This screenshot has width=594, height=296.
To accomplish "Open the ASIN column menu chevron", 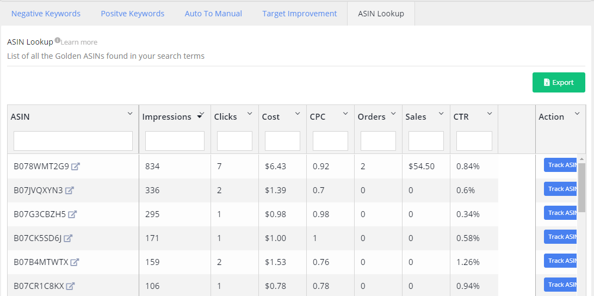I will click(x=130, y=113).
